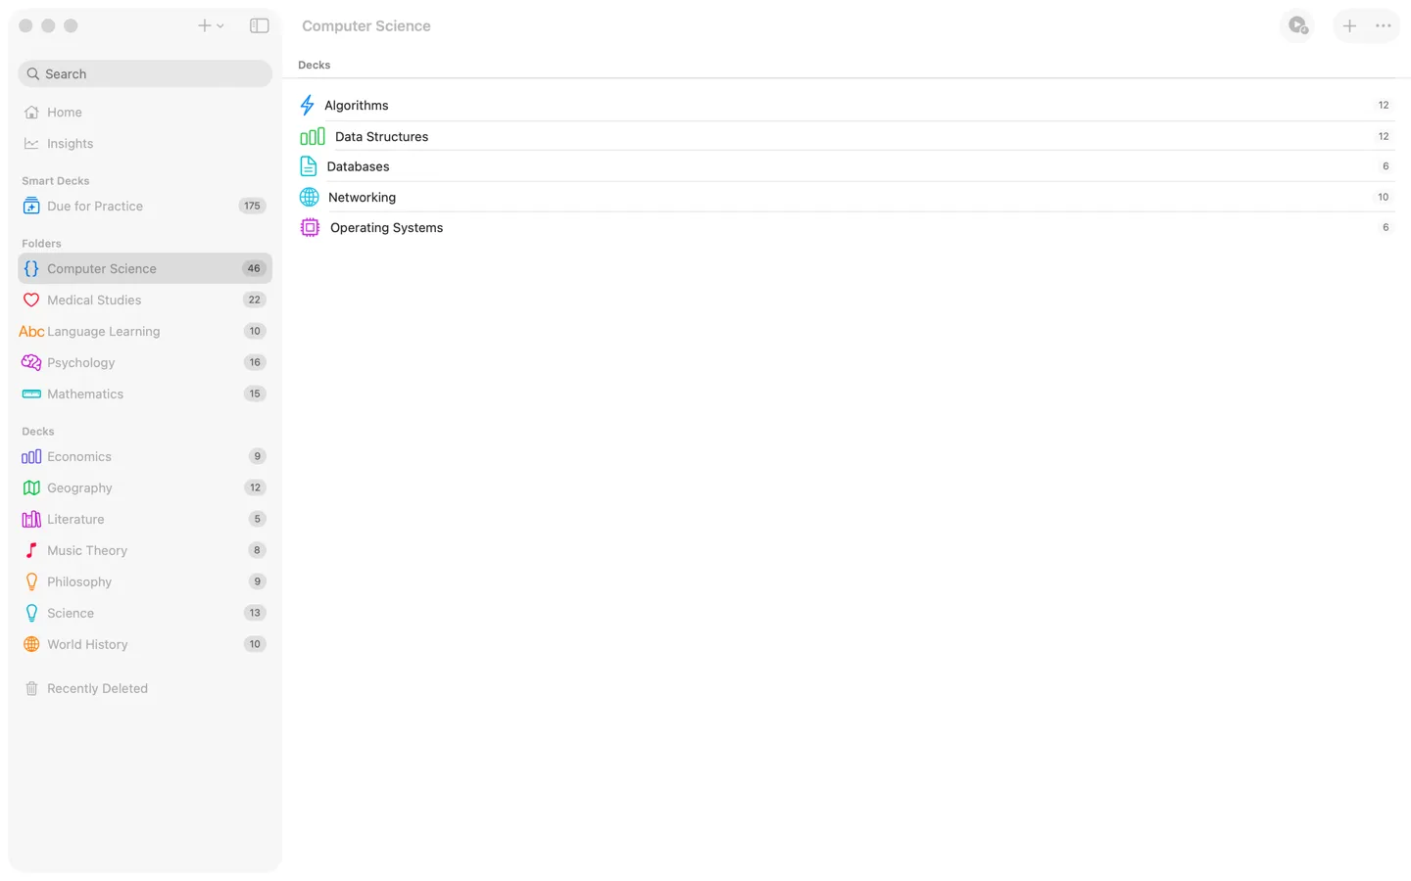Click the 175 badge on Due for Practice
The height and width of the screenshot is (881, 1411).
tap(253, 206)
